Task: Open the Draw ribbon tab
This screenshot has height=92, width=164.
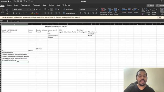Action: coord(16,5)
